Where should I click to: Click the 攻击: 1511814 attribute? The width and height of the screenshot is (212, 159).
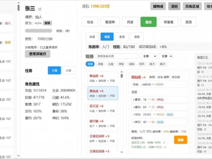pyautogui.click(x=35, y=90)
